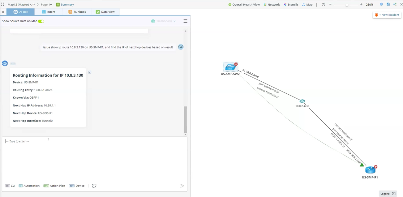
Task: Collapse the panel with double chevron
Action: click(x=3, y=12)
